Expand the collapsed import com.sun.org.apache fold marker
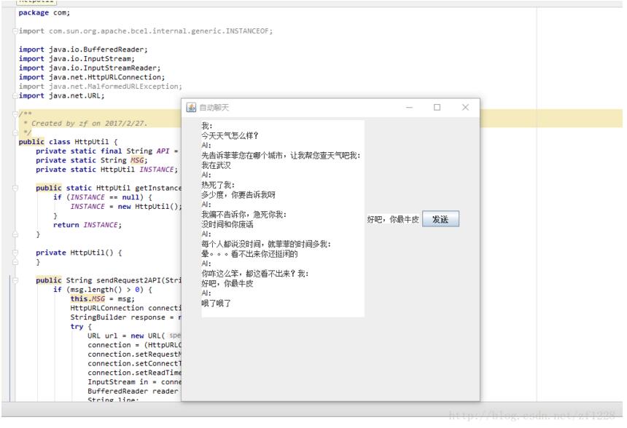Viewport: 627px width, 428px height. (15, 31)
